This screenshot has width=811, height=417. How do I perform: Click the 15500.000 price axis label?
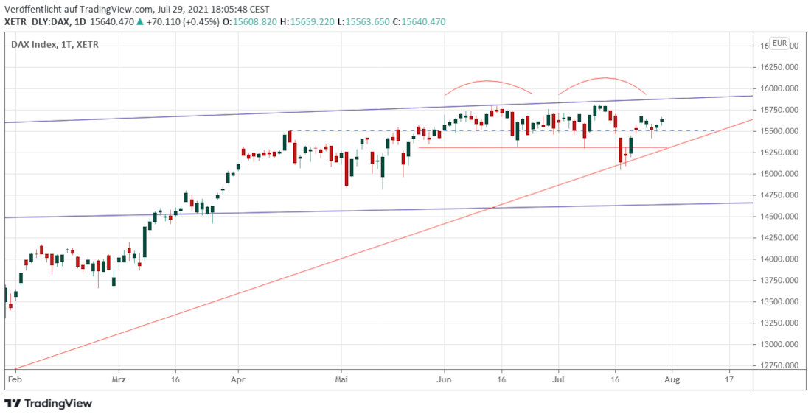pos(782,131)
